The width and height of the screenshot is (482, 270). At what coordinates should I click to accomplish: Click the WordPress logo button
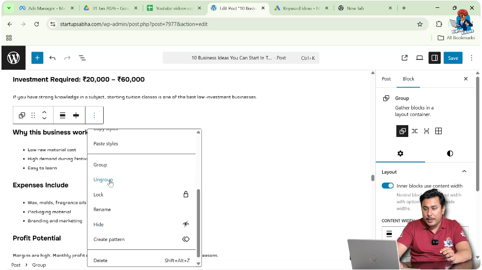(14, 58)
